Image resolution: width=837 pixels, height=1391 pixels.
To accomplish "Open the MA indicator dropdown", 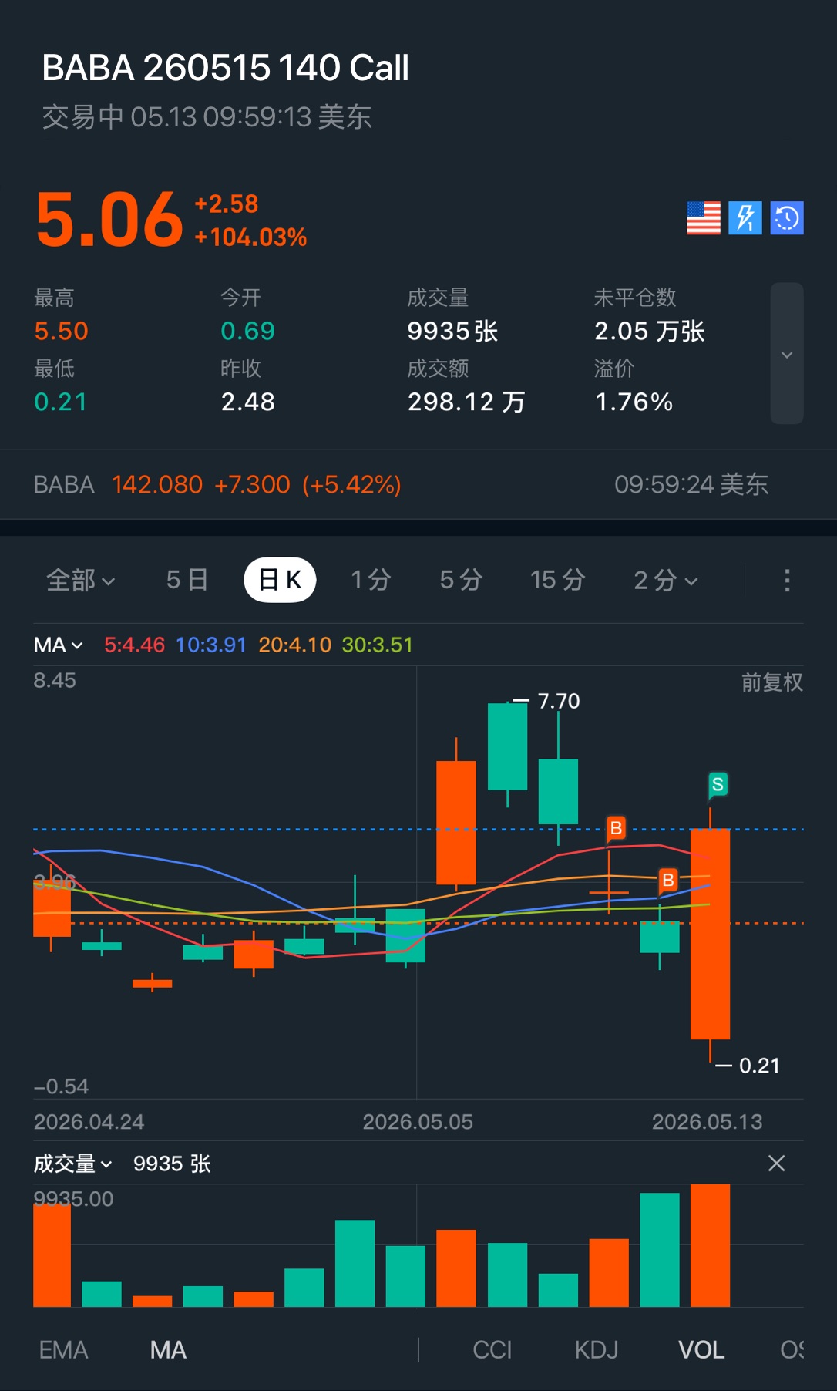I will (58, 645).
